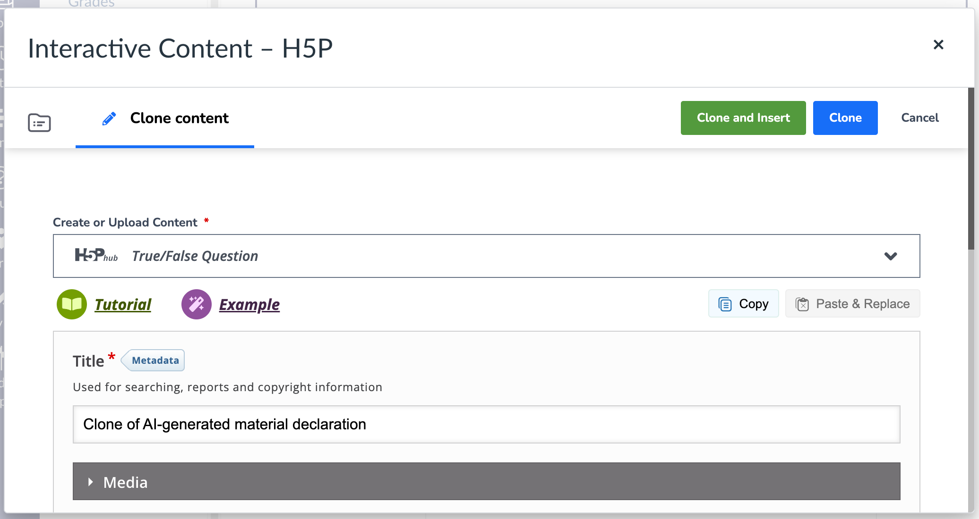Click the blue Clone button
This screenshot has height=519, width=979.
845,118
